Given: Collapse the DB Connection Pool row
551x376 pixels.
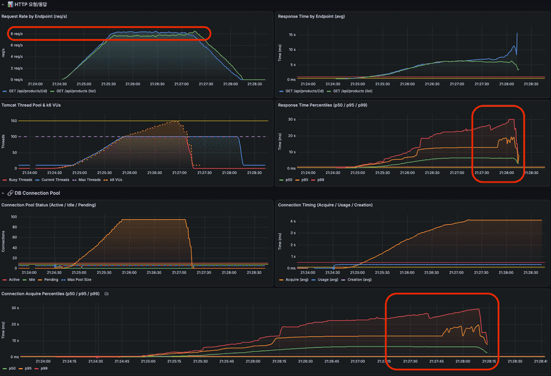Looking at the screenshot, I should click(x=3, y=194).
